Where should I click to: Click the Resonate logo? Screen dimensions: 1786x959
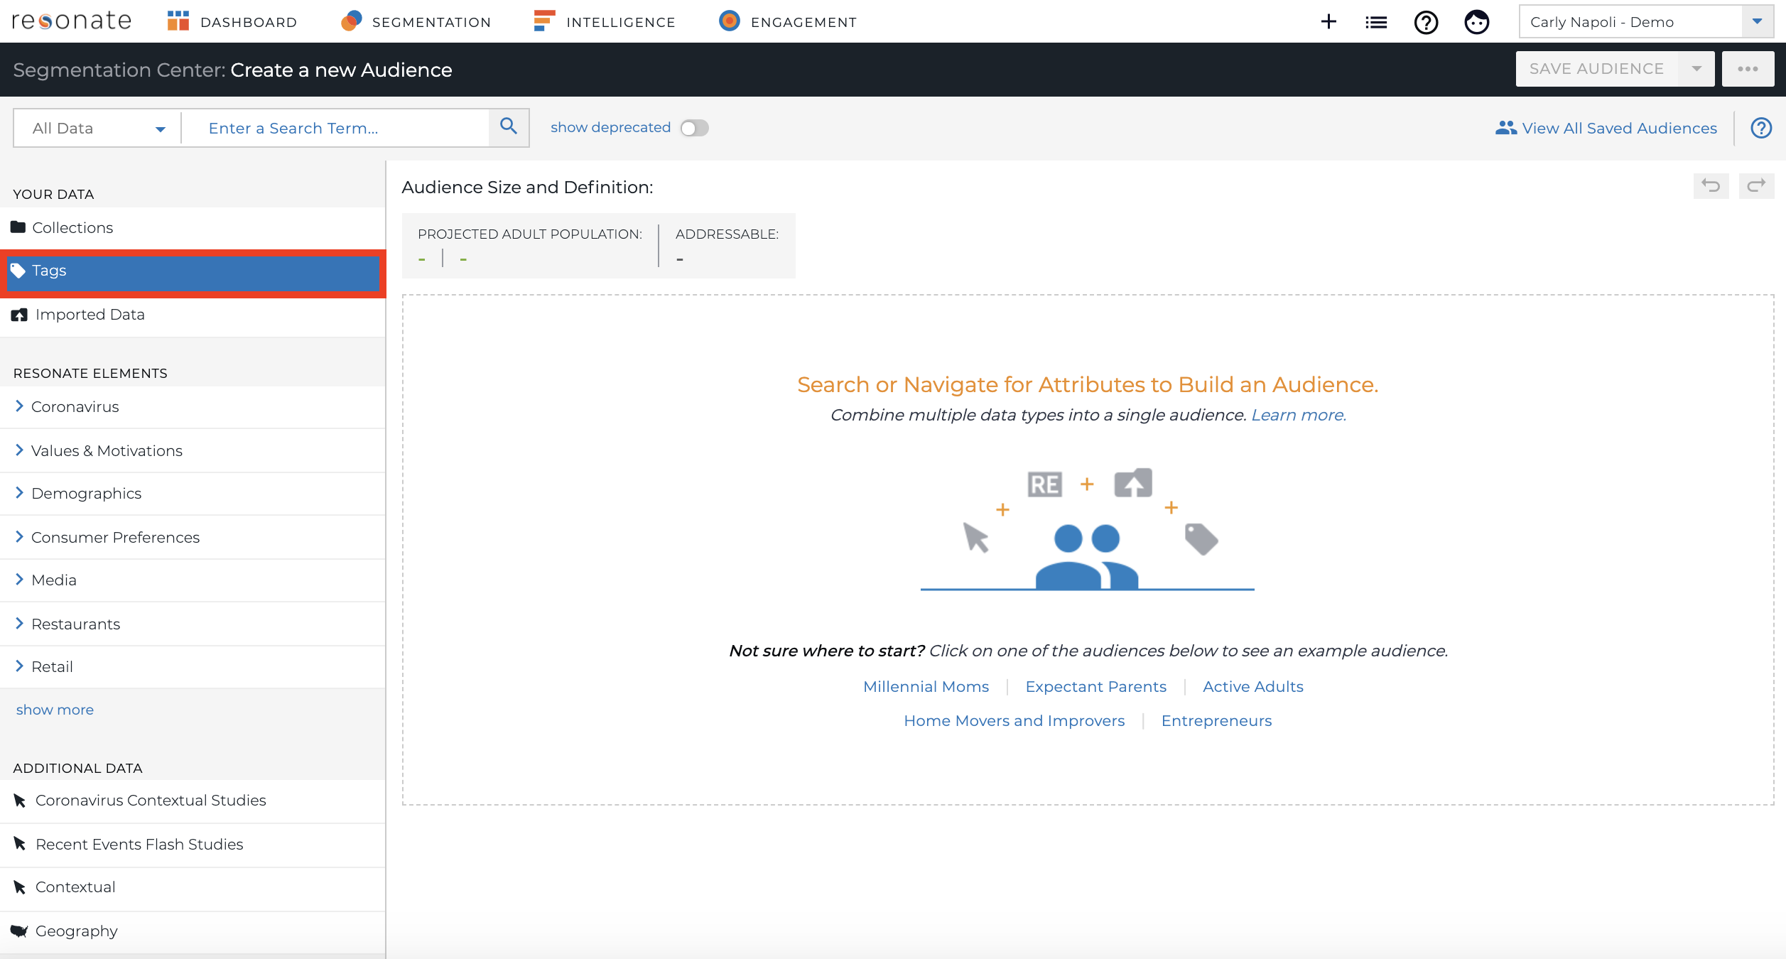72,21
